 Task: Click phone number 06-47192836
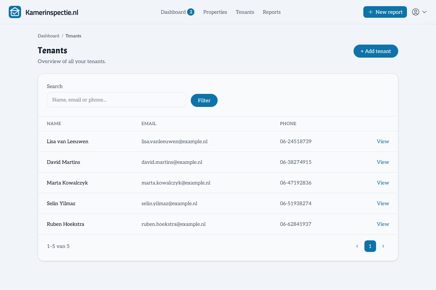tap(296, 183)
